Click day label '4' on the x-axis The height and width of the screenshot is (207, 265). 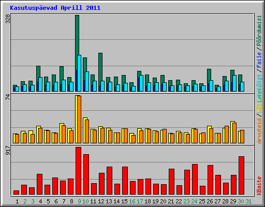tap(40, 201)
